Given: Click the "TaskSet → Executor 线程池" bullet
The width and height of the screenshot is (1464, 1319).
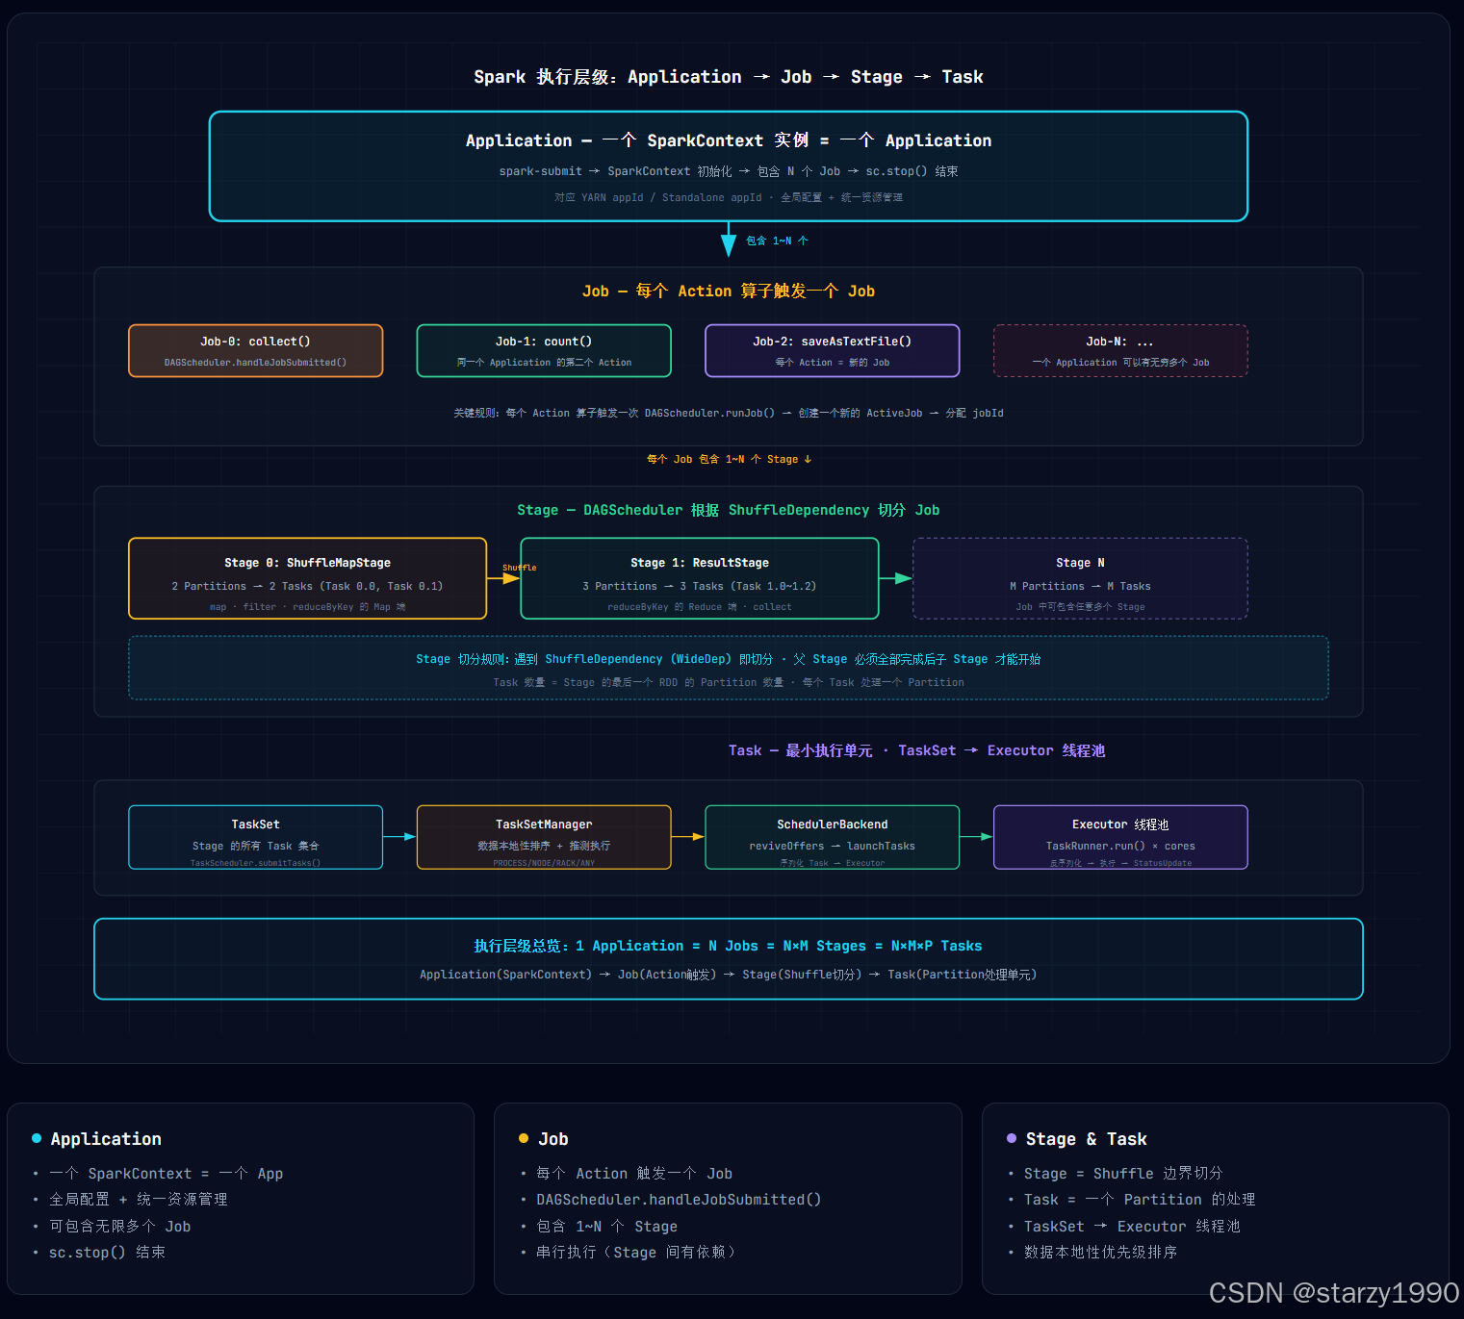Looking at the screenshot, I should [x=1132, y=1227].
